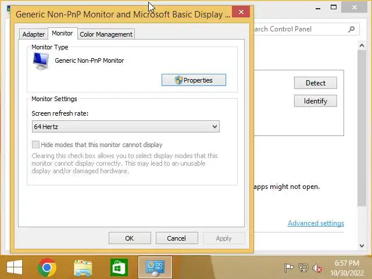This screenshot has width=372, height=279.
Task: Click the search magnifier icon
Action: point(351,29)
